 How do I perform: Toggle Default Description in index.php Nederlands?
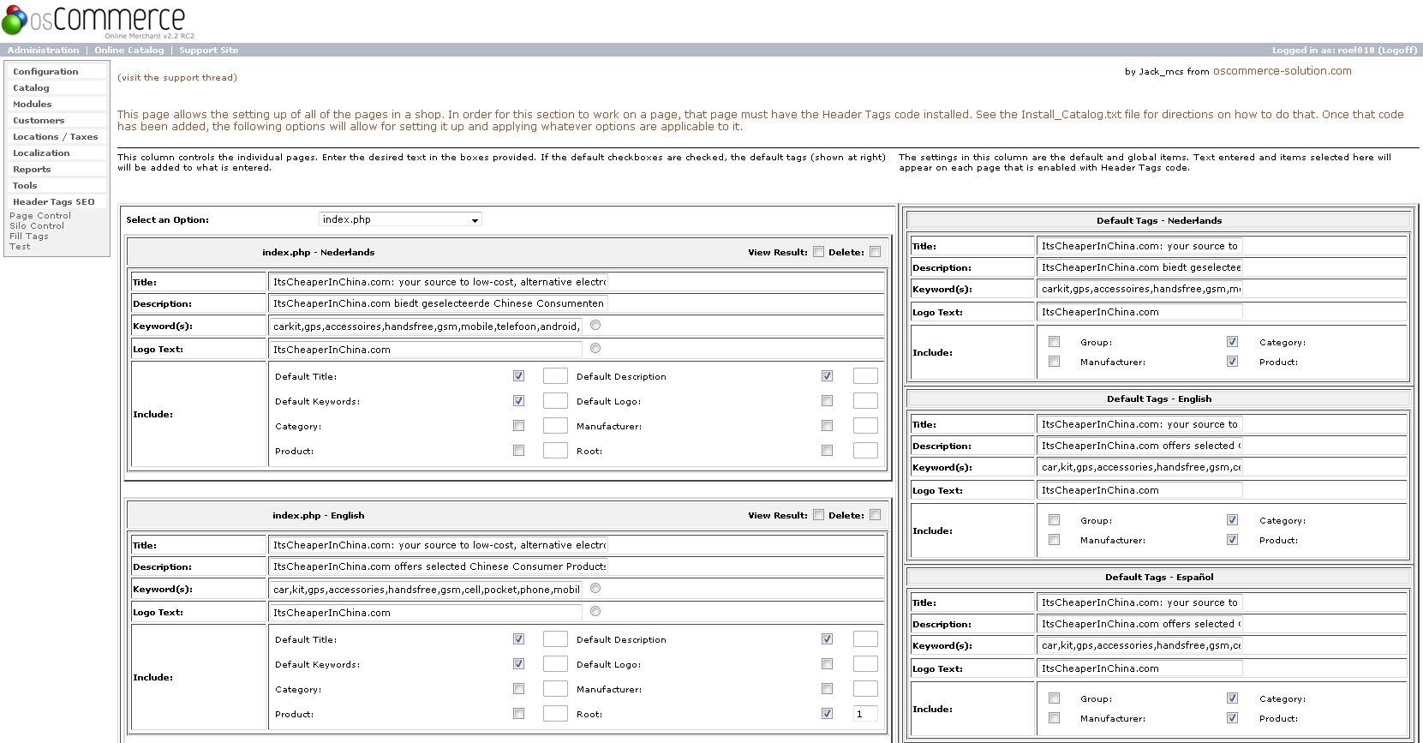828,376
